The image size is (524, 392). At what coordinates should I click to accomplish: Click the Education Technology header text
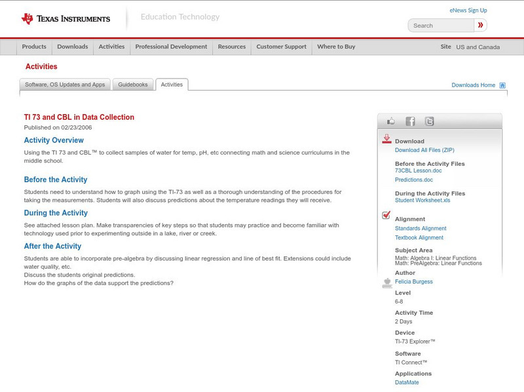pos(180,17)
